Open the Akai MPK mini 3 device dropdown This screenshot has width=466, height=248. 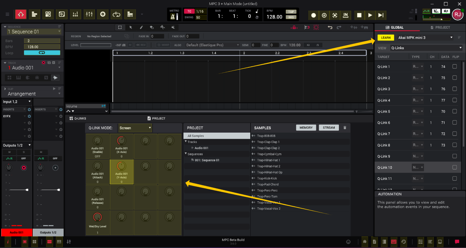coord(425,38)
